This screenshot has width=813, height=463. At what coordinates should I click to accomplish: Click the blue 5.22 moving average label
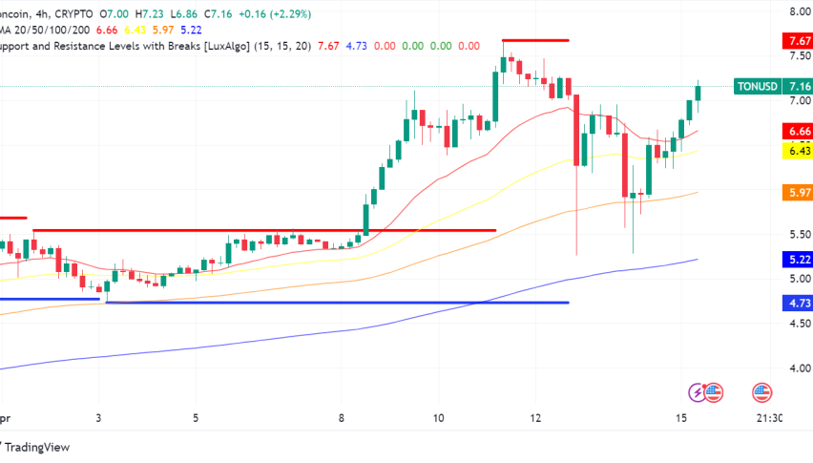[798, 260]
